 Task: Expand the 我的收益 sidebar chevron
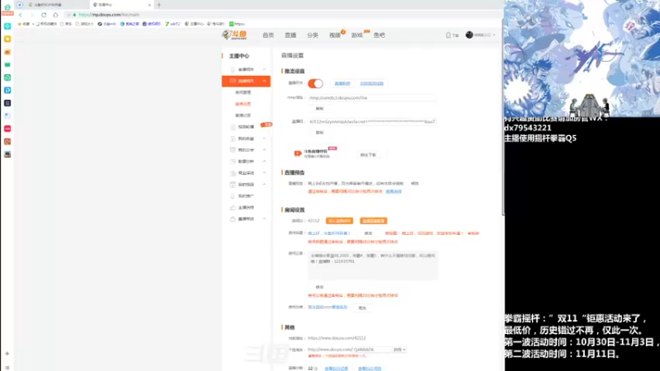264,139
